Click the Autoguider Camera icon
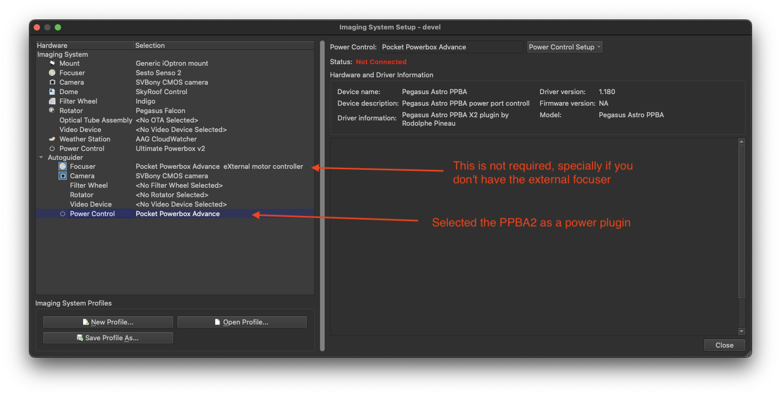The image size is (781, 396). pos(63,176)
